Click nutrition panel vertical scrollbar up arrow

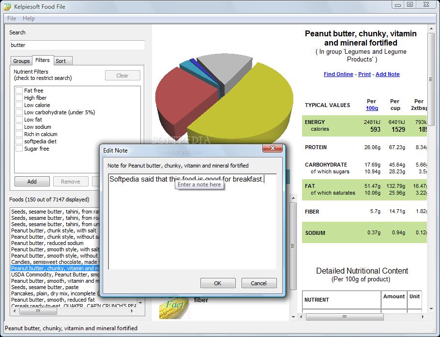431,29
